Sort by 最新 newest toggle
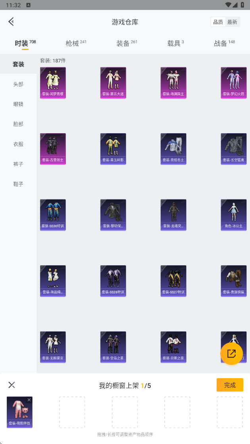 tap(232, 22)
